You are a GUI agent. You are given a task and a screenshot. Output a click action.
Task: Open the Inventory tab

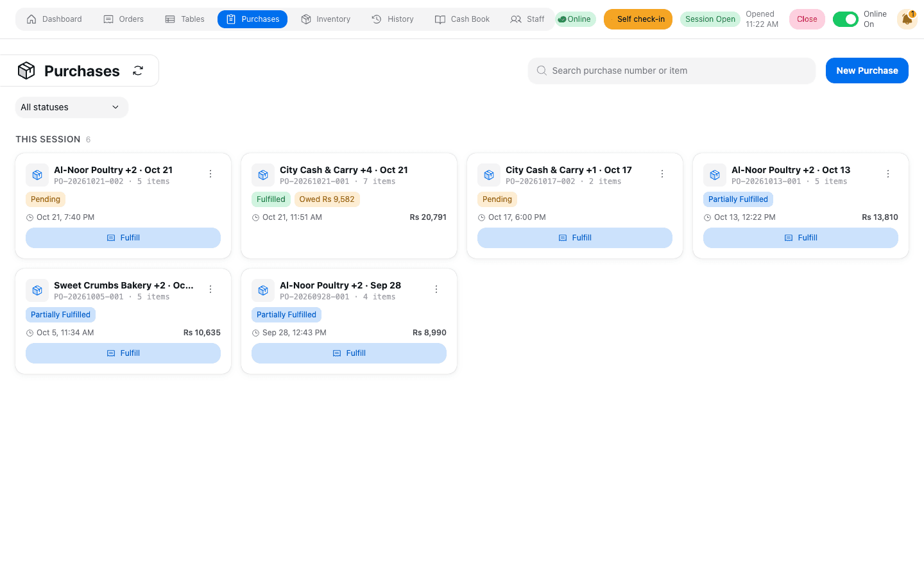click(326, 19)
